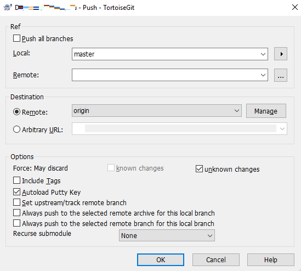Image resolution: width=301 pixels, height=271 pixels.
Task: Click the Manage remotes button
Action: click(x=266, y=111)
